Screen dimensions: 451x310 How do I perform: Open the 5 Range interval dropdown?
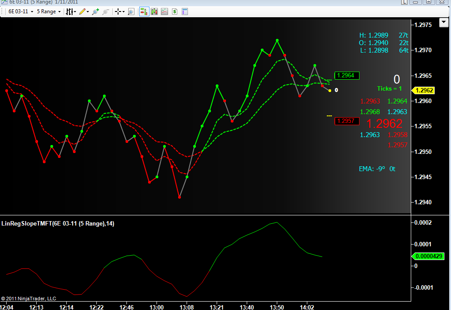click(x=49, y=11)
